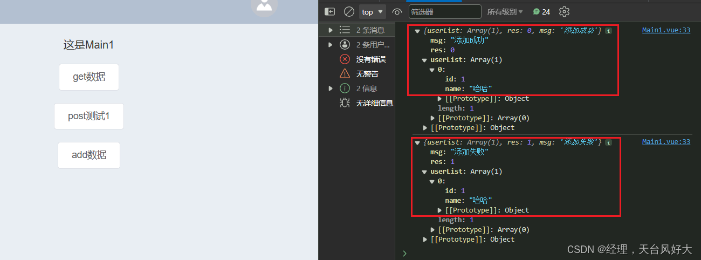Toggle the console sidebar panel icon
Image resolution: width=701 pixels, height=260 pixels.
[x=330, y=11]
